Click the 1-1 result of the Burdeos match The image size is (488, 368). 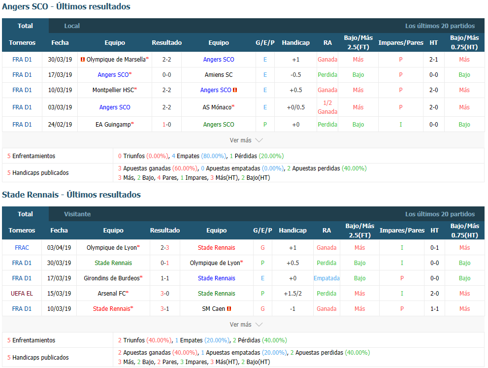[x=164, y=278]
